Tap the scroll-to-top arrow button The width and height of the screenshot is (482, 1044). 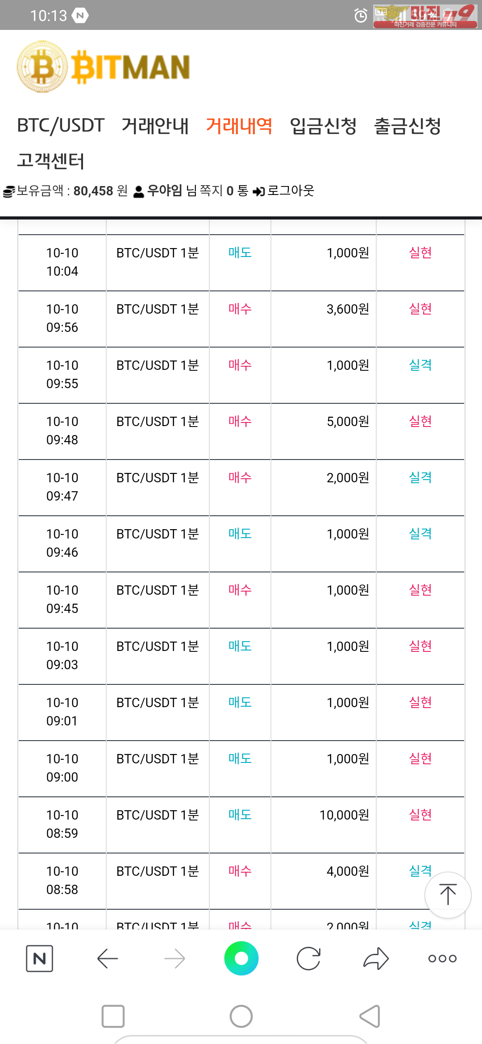pyautogui.click(x=448, y=895)
